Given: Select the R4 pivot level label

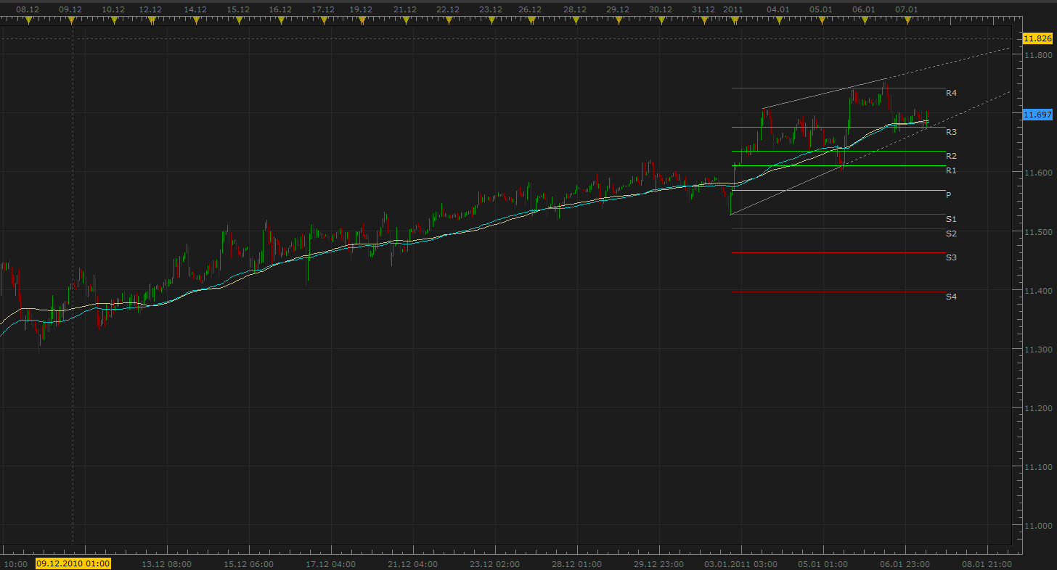Looking at the screenshot, I should (x=951, y=93).
